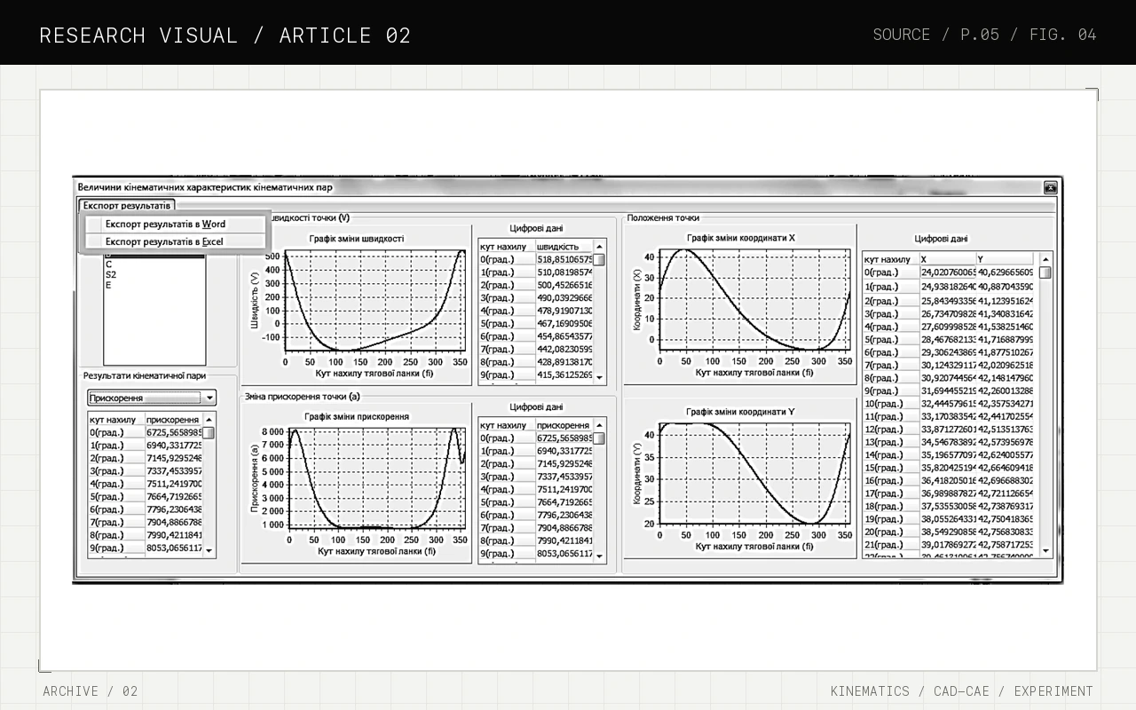Click scroll-up arrow of швидкість table
This screenshot has width=1136, height=710.
coord(599,247)
